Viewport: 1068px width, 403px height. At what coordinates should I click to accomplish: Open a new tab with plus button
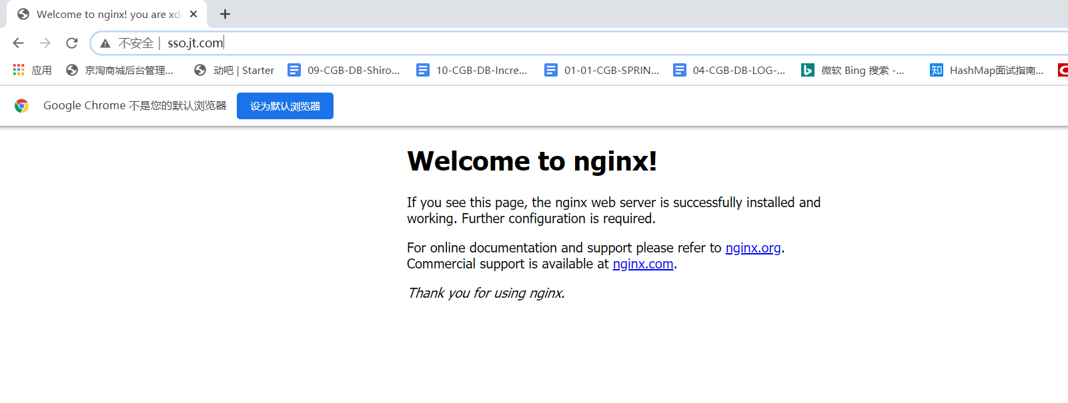pos(225,14)
